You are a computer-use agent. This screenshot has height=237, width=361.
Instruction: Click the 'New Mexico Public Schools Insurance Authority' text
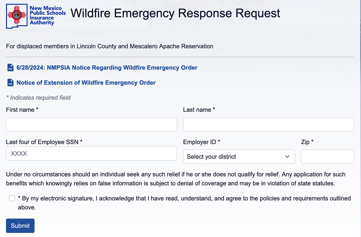48,16
